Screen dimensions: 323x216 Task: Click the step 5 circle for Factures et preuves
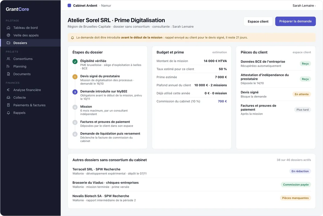(x=75, y=122)
